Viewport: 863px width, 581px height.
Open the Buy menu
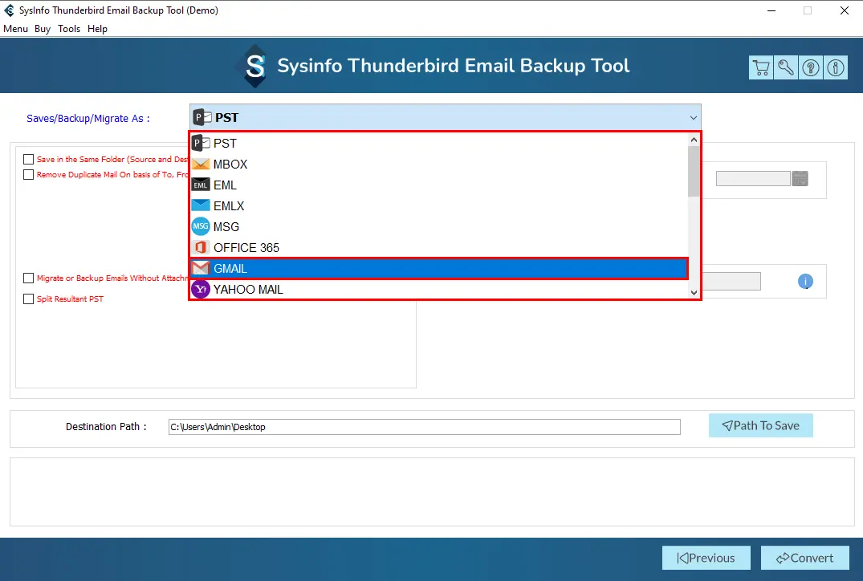point(43,29)
